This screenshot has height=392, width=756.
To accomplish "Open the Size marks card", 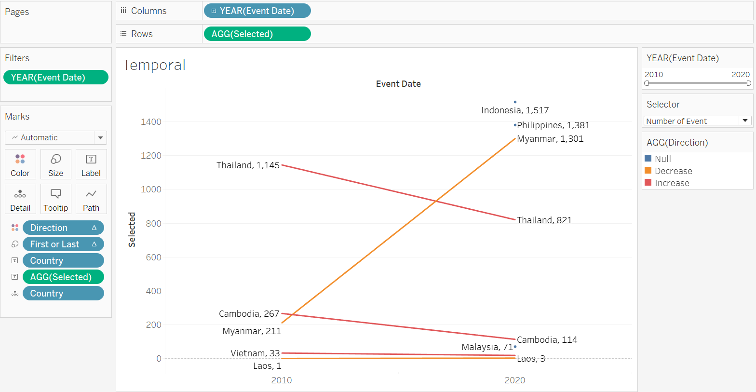I will tap(55, 164).
